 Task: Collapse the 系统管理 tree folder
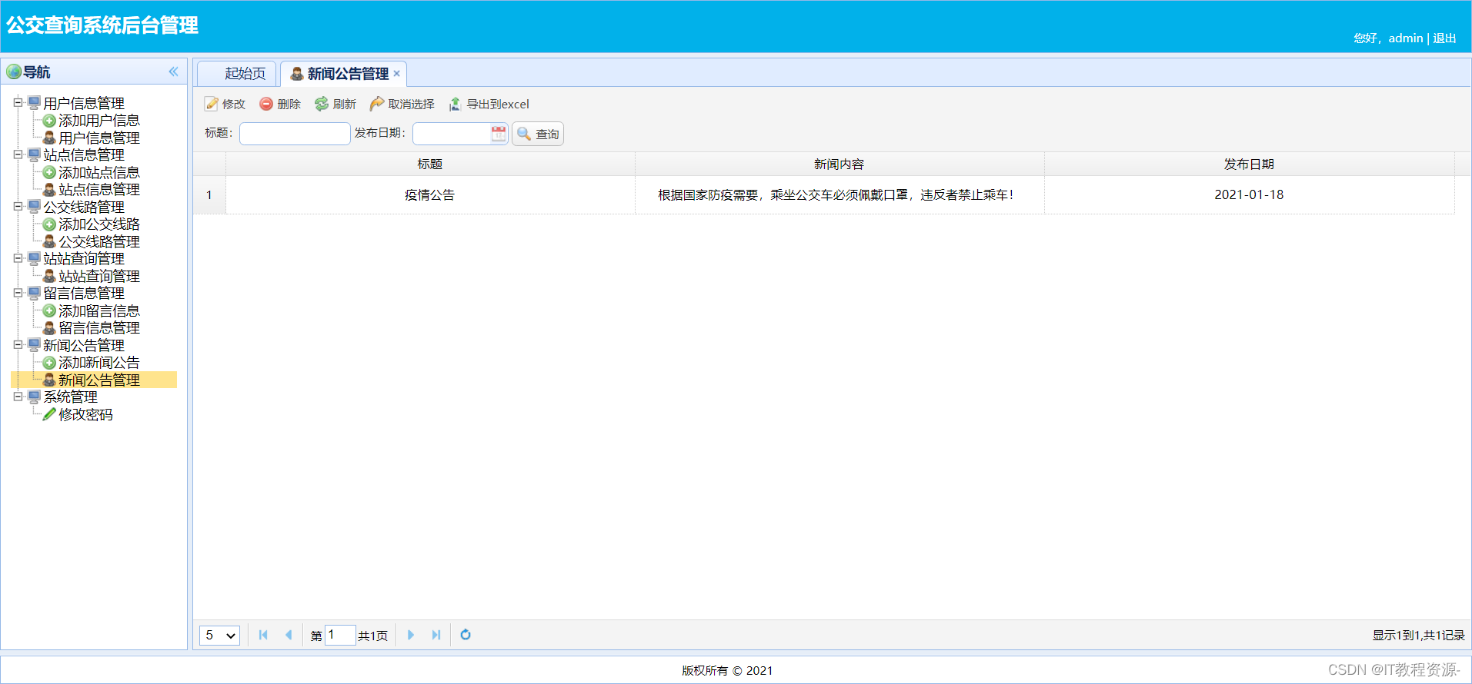pyautogui.click(x=18, y=397)
